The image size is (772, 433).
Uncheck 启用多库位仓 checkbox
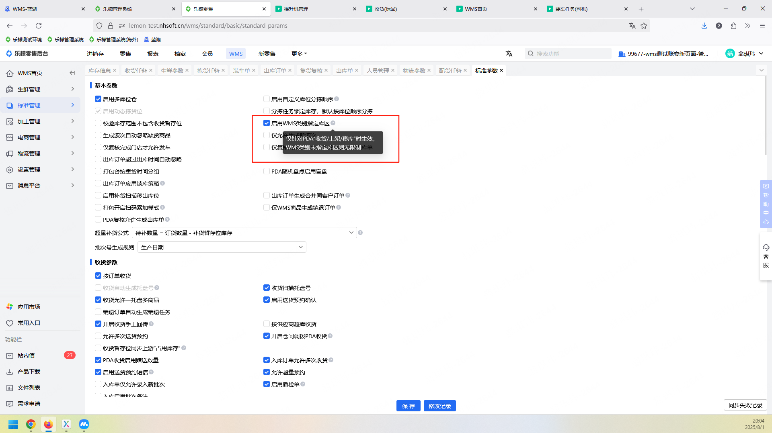point(98,99)
